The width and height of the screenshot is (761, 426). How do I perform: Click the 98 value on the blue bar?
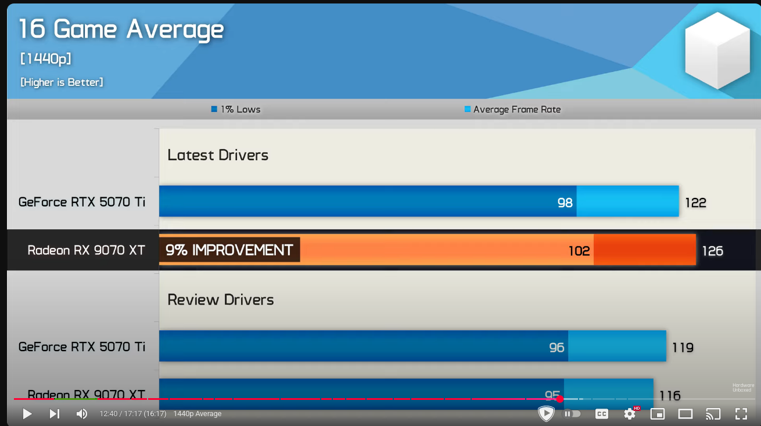pos(565,203)
